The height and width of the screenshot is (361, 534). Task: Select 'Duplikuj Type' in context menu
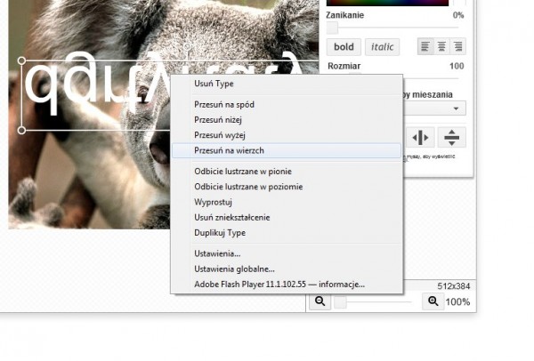(x=219, y=233)
